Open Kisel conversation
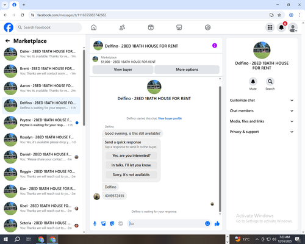Image resolution: width=305 pixels, height=244 pixels. (x=41, y=209)
